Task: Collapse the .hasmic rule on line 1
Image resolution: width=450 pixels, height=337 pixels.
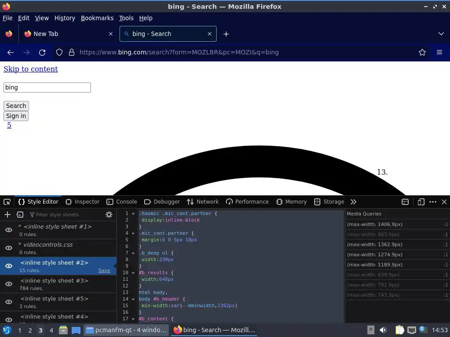Action: (133, 214)
